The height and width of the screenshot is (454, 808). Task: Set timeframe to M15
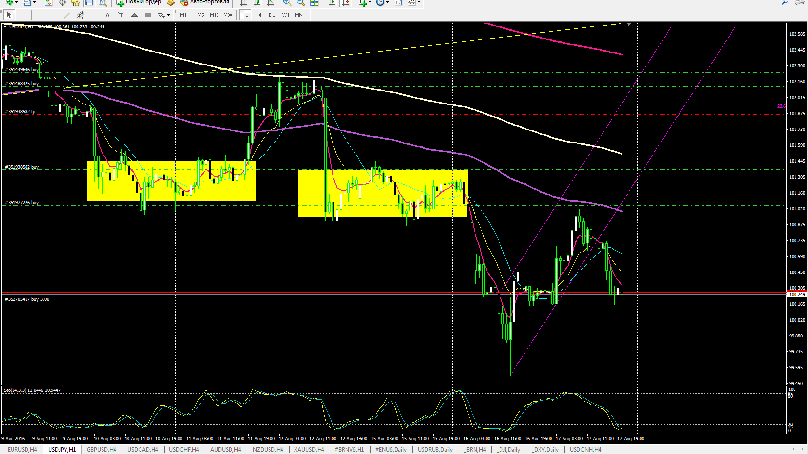(x=214, y=15)
